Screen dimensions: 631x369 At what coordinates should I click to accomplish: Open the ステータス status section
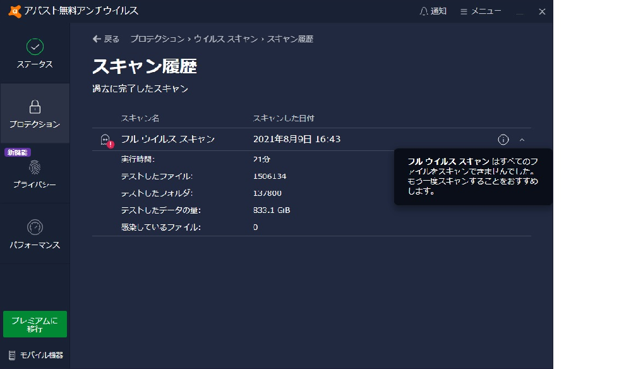35,54
